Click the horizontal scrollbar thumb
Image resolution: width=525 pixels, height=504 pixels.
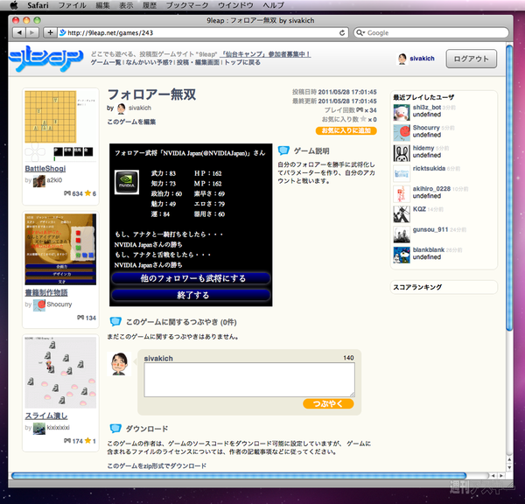[239, 475]
